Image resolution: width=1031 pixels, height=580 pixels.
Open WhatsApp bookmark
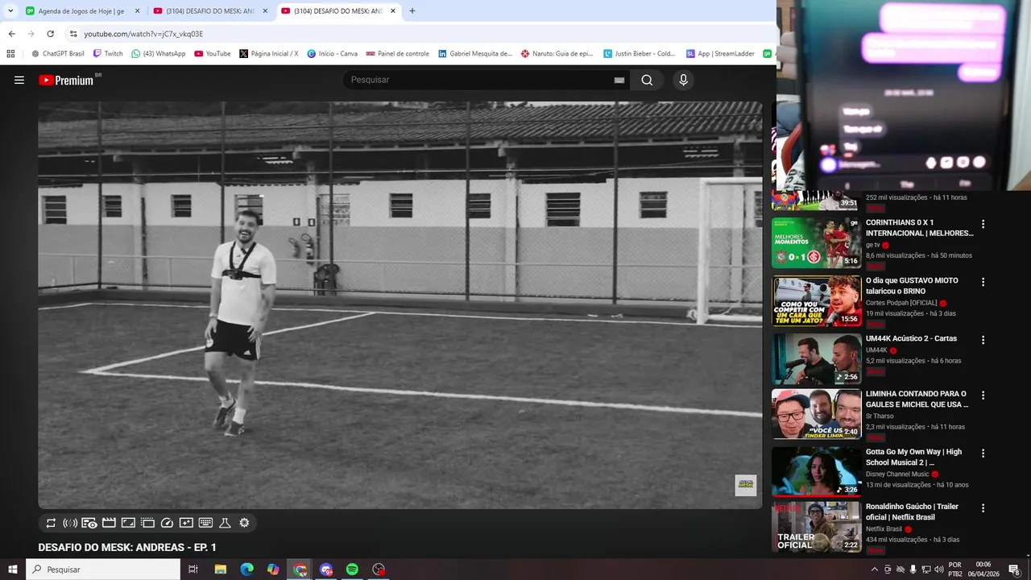[x=158, y=54]
